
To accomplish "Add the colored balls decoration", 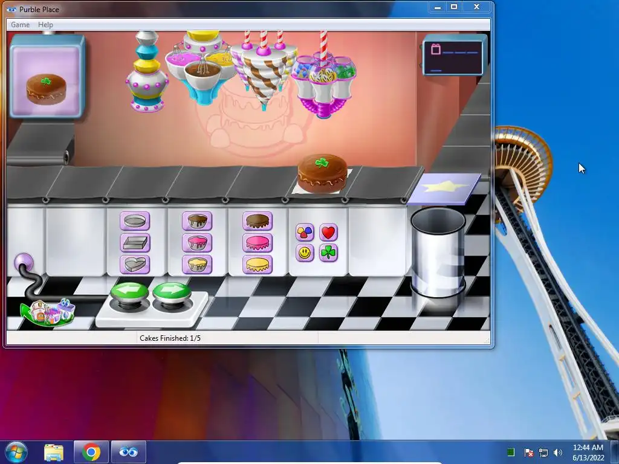I will pos(305,233).
